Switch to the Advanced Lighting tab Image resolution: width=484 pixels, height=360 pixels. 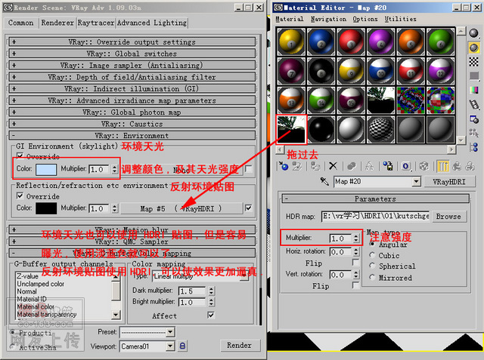tap(152, 23)
